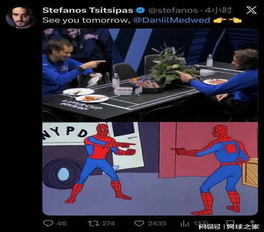The height and width of the screenshot is (232, 264).
Task: Click the @stefanos handle
Action: [173, 11]
